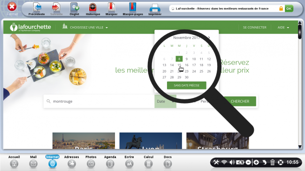Open the Ecrire writing app
Screen dimensions: 305x171
click(129, 162)
